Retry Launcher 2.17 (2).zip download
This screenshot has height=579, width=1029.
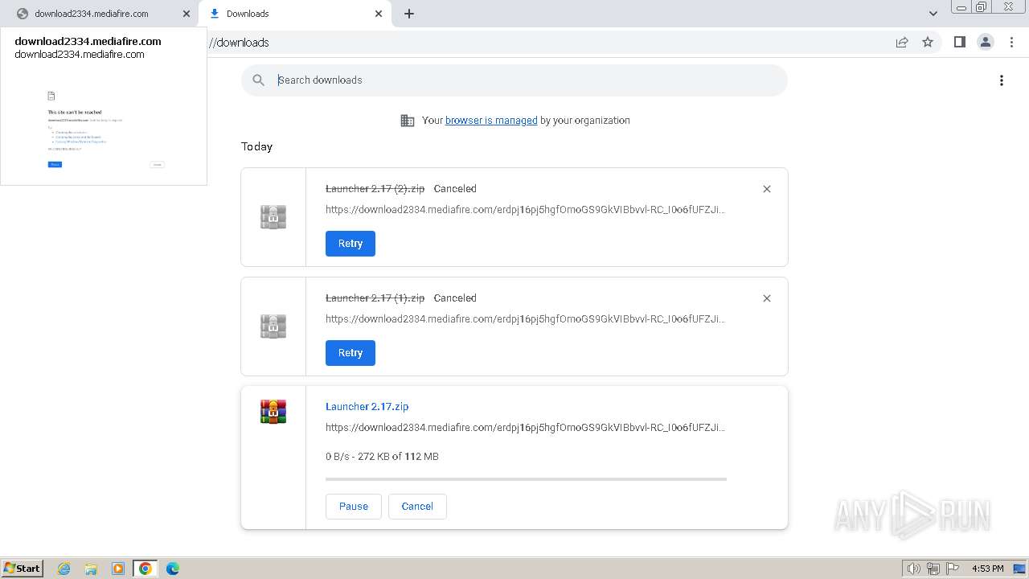[351, 244]
